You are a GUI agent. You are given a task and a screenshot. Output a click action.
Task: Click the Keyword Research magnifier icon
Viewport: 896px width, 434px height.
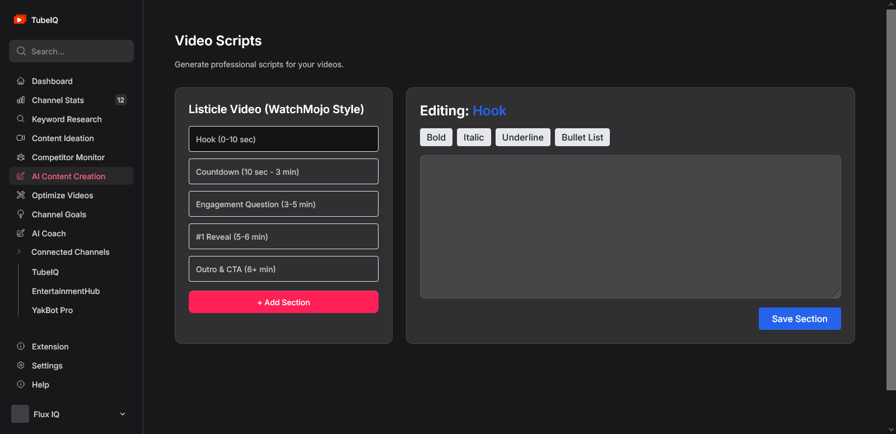[21, 119]
